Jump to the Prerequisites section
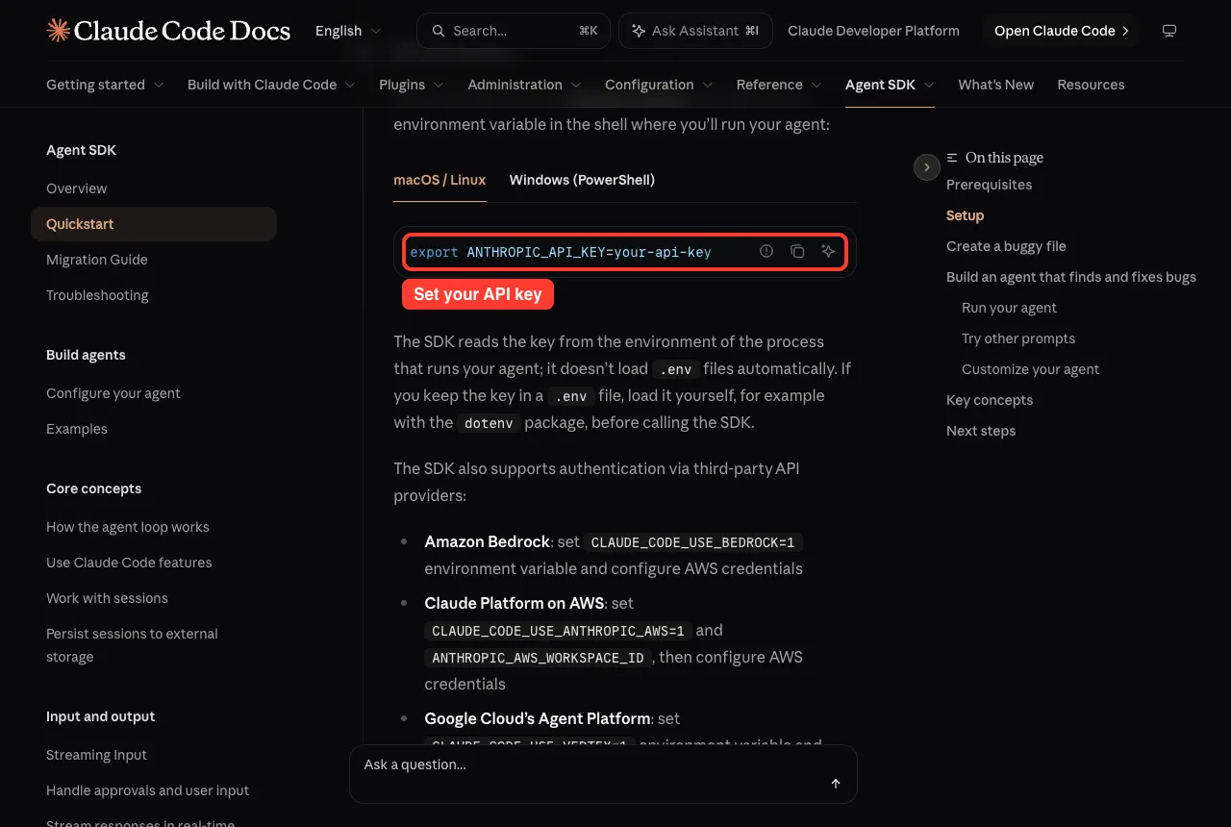 (989, 185)
